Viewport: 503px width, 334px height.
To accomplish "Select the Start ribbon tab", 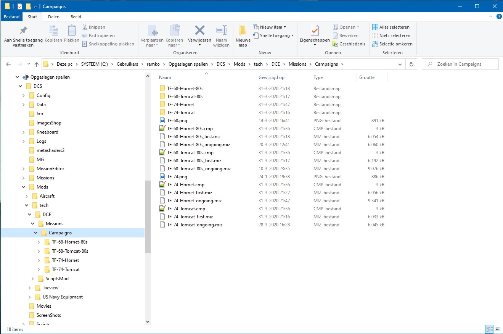I will point(32,17).
